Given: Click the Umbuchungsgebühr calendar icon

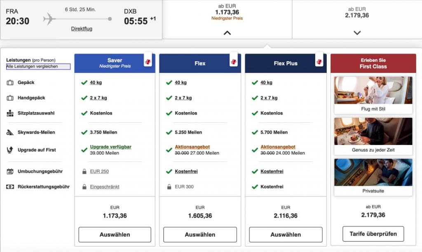Looking at the screenshot, I should (10, 171).
